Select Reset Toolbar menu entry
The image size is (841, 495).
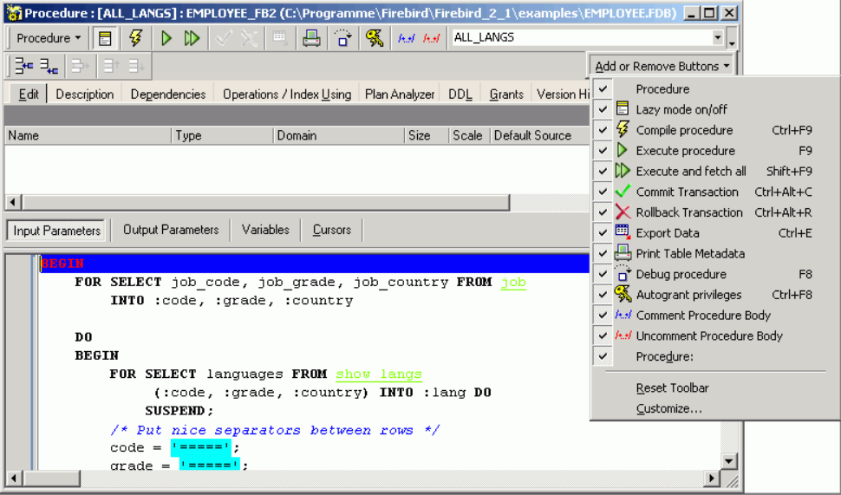(672, 388)
